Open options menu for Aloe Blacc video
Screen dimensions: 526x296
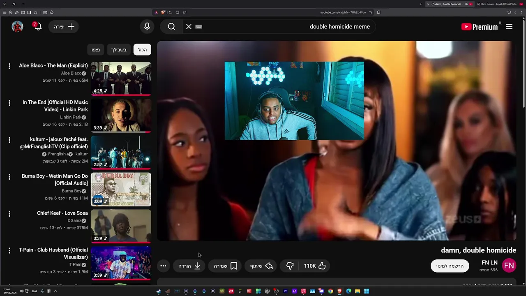[9, 66]
